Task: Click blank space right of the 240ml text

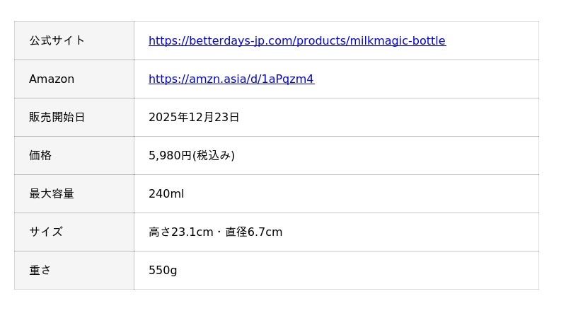Action: (354, 194)
